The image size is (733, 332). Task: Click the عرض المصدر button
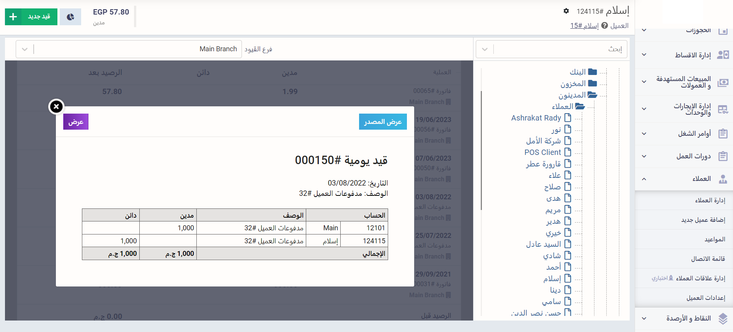pyautogui.click(x=382, y=122)
